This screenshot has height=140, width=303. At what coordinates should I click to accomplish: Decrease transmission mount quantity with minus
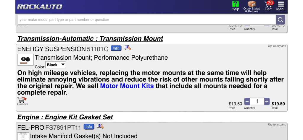(247, 102)
